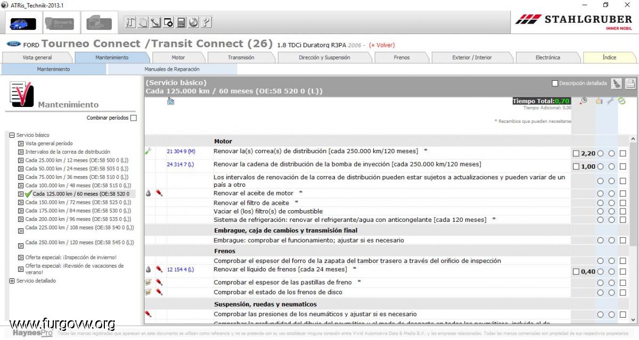Select Cada 250.000 km / 120 meses interval
This screenshot has height=340, width=639.
tap(79, 243)
